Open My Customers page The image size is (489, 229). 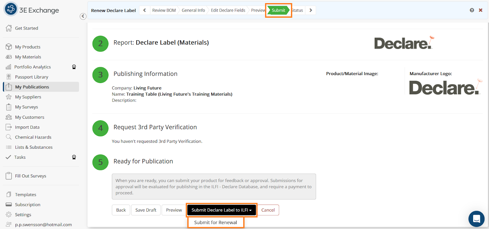coord(29,117)
